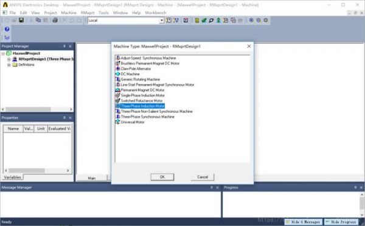Click the green Validate checkmark icon

(x=204, y=20)
